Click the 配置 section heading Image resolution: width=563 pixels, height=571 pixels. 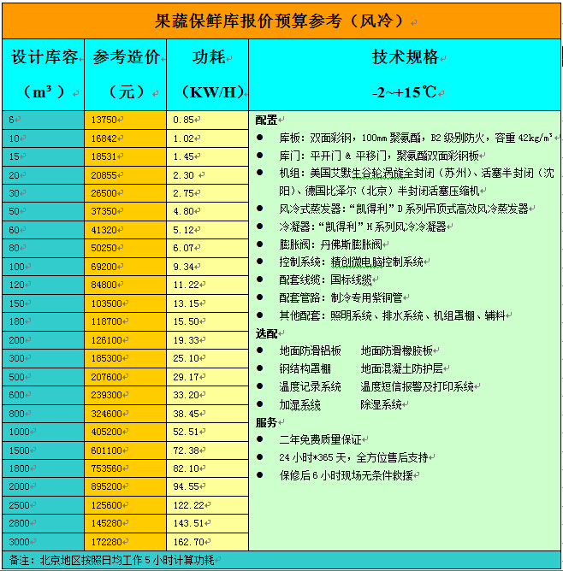266,120
